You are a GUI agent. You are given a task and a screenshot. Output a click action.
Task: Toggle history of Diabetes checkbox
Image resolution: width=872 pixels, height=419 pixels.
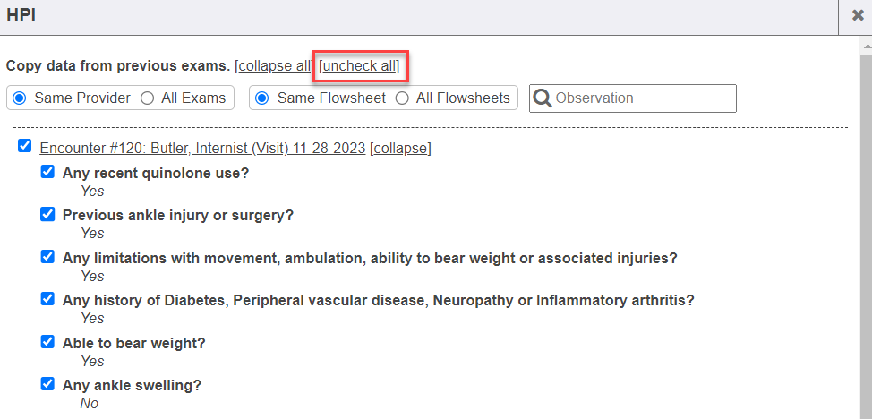(x=47, y=299)
